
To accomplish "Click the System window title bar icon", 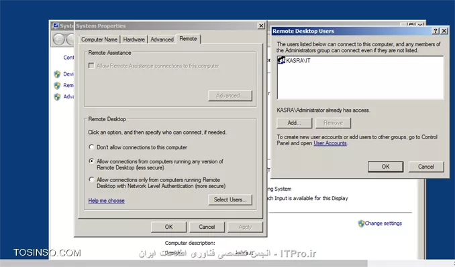I will [56, 25].
